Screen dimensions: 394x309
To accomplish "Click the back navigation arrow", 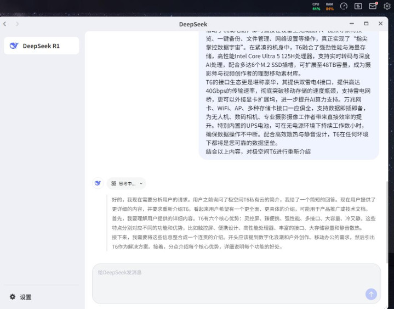I will (5, 24).
